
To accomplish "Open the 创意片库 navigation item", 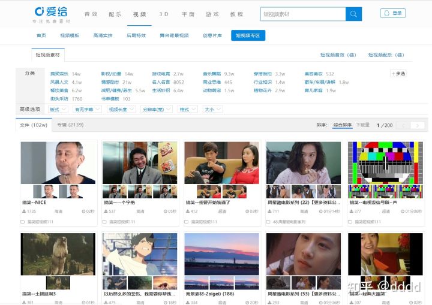I will tap(212, 35).
